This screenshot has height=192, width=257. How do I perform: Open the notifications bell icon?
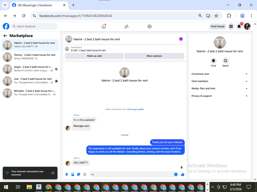239,27
